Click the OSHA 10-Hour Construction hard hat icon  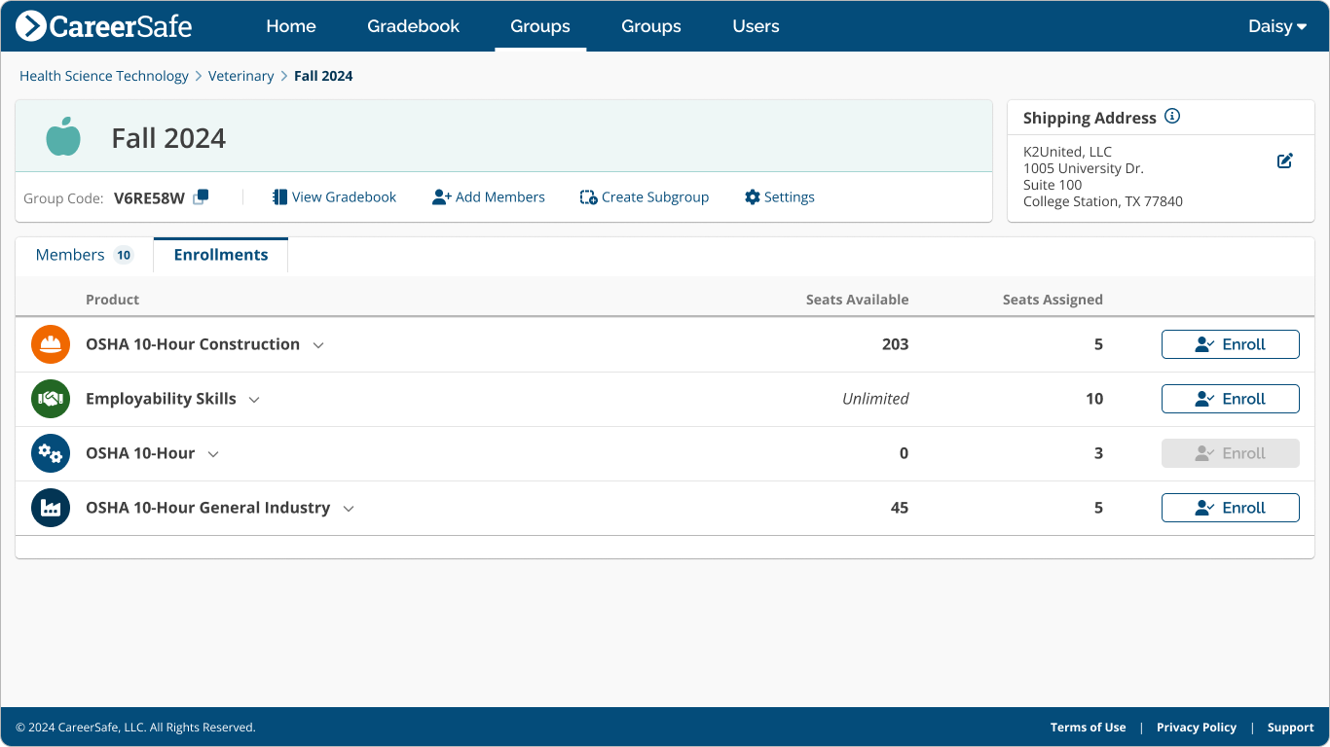coord(50,343)
